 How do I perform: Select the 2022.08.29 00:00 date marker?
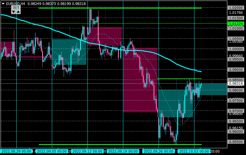click(16, 151)
